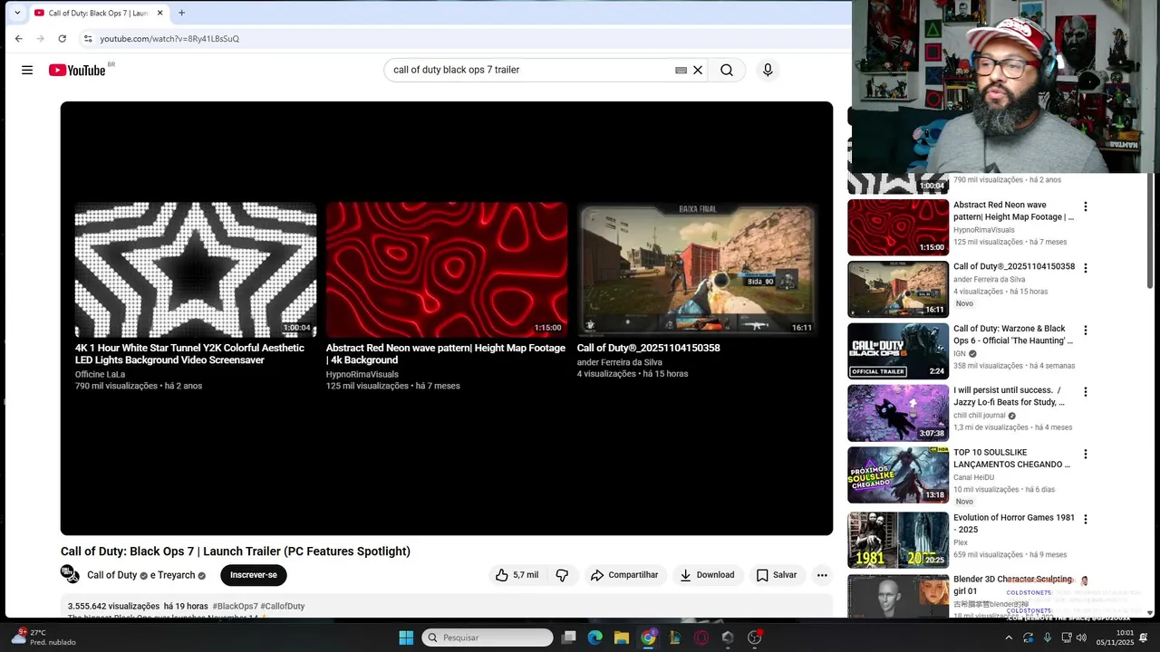Viewport: 1160px width, 652px height.
Task: Open the on-screen keyboard in search box
Action: (x=681, y=70)
